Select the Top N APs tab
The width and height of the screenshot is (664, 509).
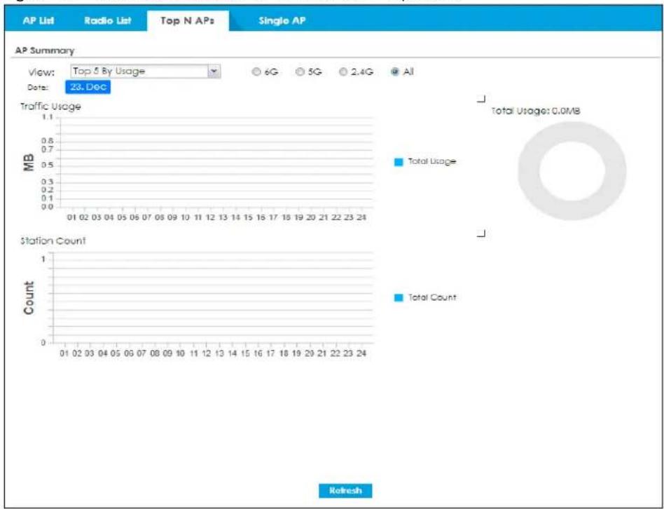point(188,21)
